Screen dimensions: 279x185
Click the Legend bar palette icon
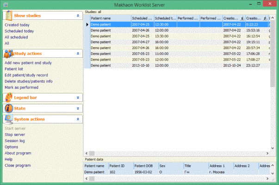[x=8, y=98]
